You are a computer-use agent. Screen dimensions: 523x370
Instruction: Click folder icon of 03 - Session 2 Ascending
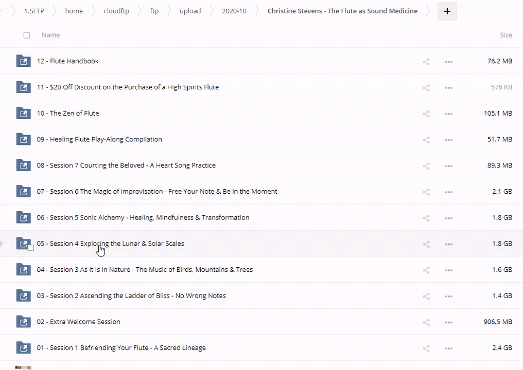click(x=23, y=296)
